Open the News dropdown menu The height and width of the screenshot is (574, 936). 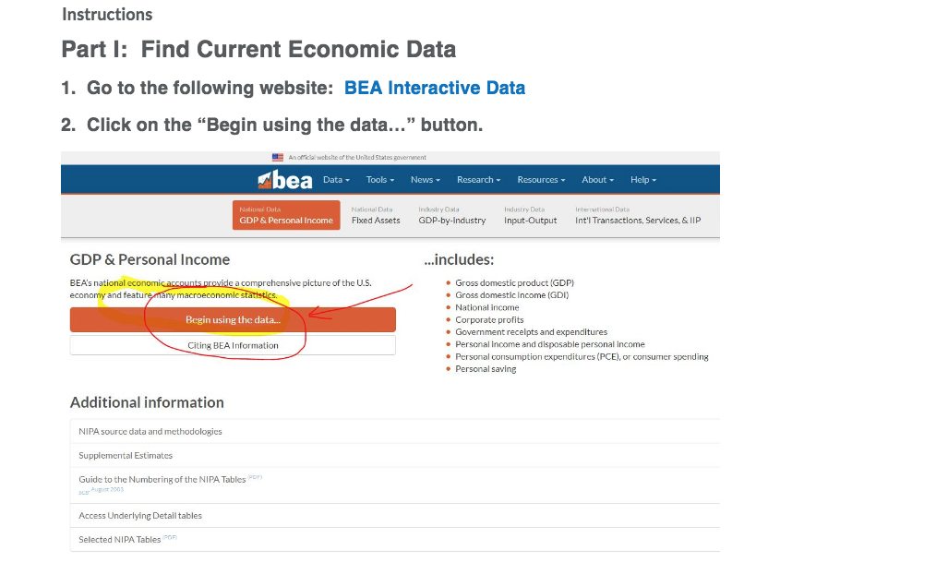[x=425, y=180]
